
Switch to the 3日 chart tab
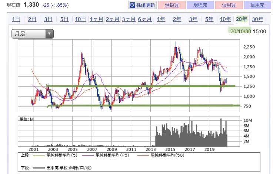point(48,19)
